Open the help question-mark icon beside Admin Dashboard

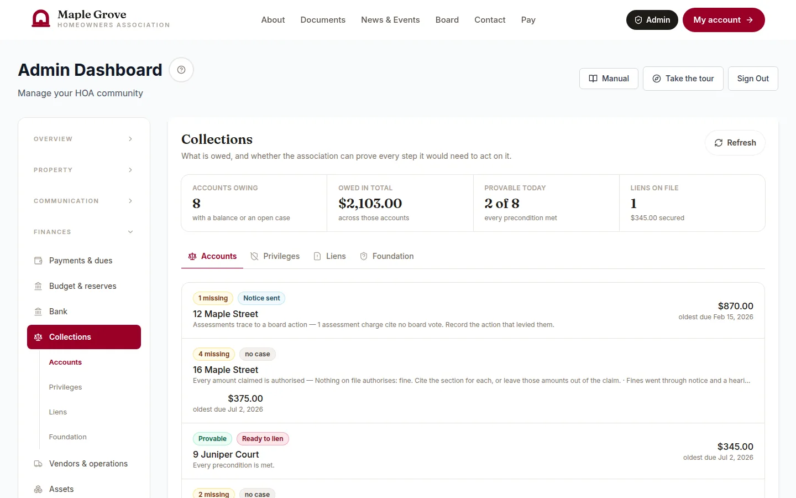(181, 70)
